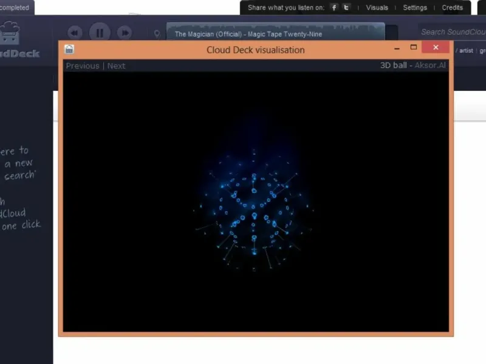Open the Settings menu
This screenshot has height=364, width=486.
[415, 7]
